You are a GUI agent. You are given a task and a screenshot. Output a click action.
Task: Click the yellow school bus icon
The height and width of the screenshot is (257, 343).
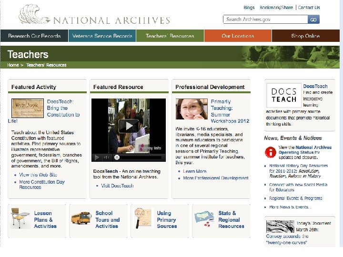coord(81,218)
